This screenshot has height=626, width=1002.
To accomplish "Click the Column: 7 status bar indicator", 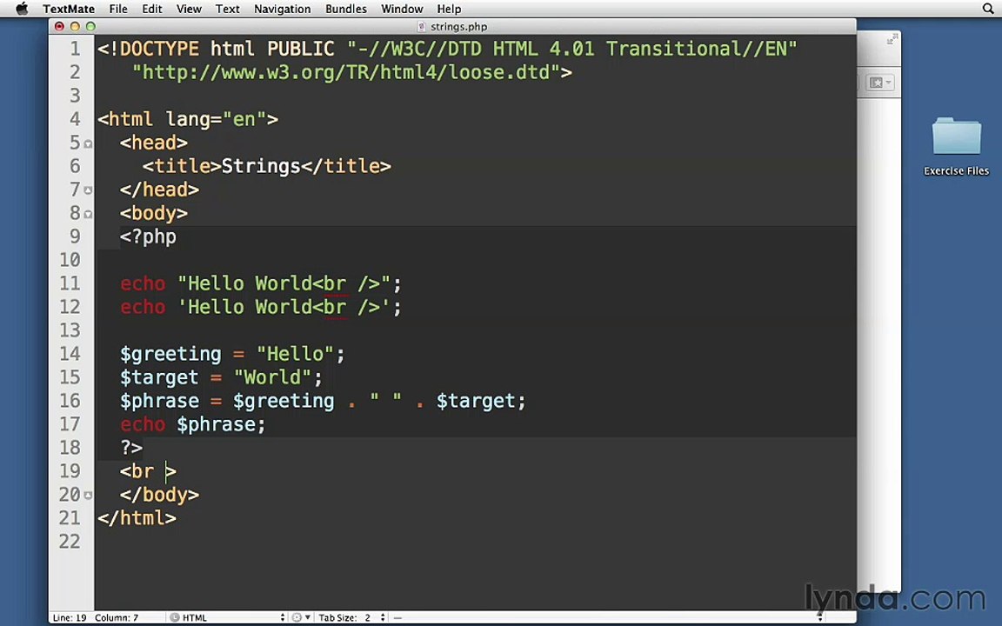I will [x=117, y=617].
